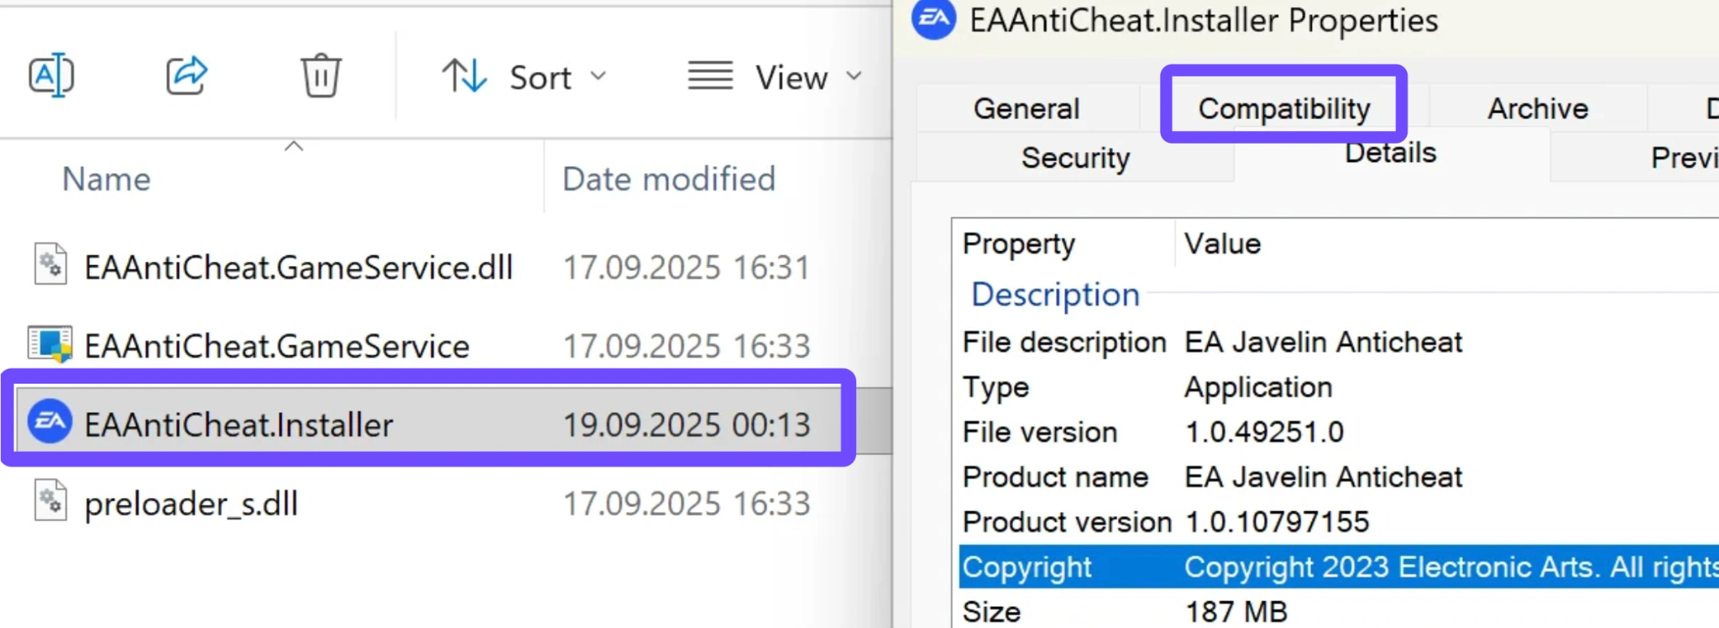Select the Type property row
The height and width of the screenshot is (628, 1719).
tap(1339, 387)
